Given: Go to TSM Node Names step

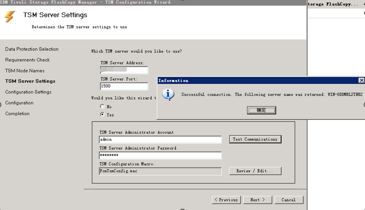Looking at the screenshot, I should click(x=25, y=71).
